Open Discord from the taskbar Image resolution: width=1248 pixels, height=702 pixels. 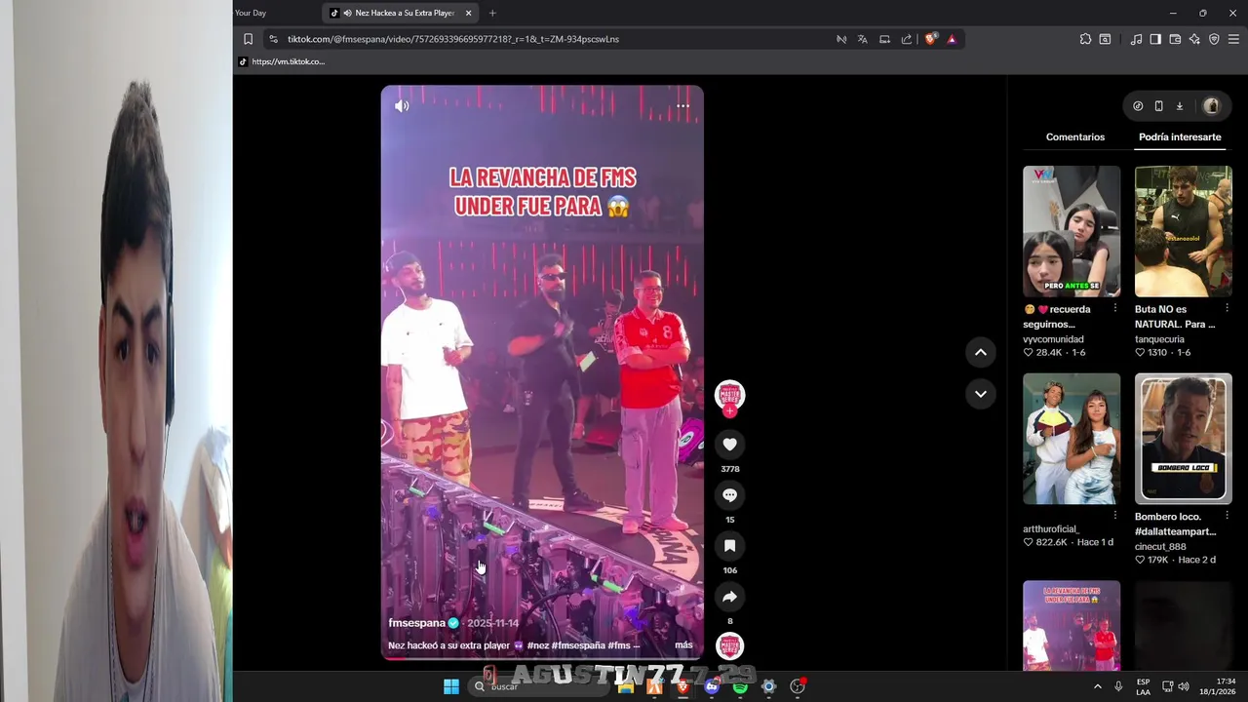(x=712, y=686)
